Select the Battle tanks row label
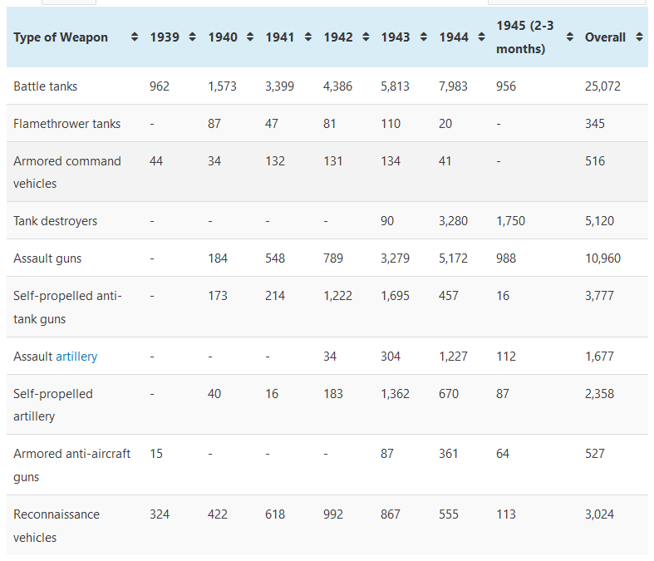 [46, 86]
